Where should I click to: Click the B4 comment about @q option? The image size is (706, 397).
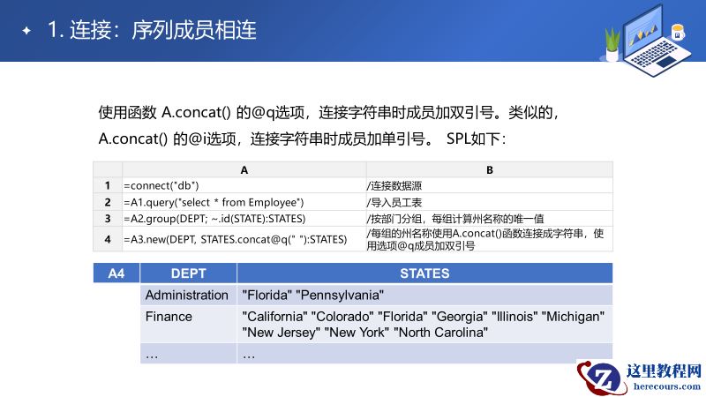490,239
